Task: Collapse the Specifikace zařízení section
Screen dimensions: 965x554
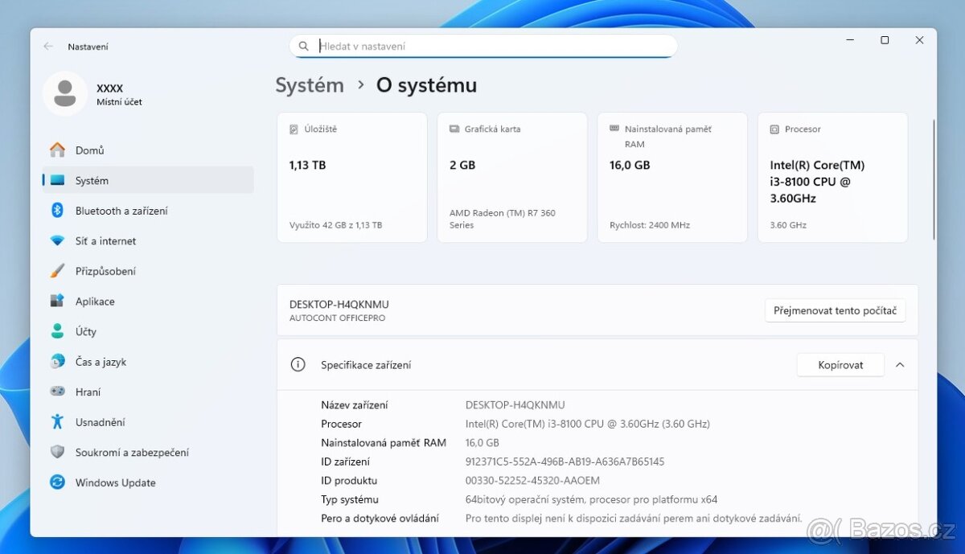Action: pos(900,364)
